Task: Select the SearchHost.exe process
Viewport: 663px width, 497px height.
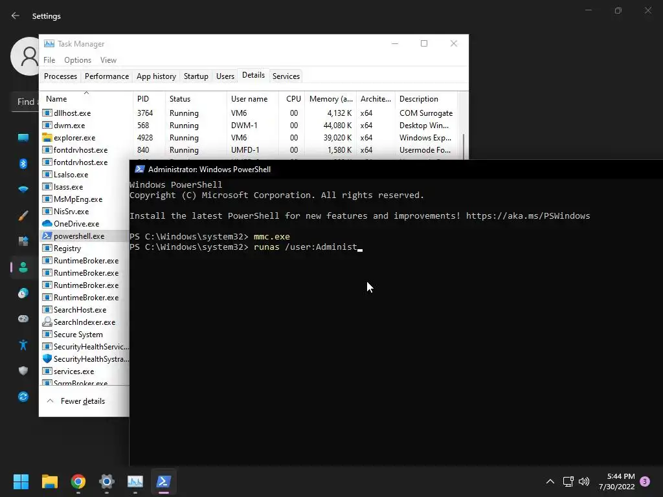Action: pyautogui.click(x=85, y=310)
